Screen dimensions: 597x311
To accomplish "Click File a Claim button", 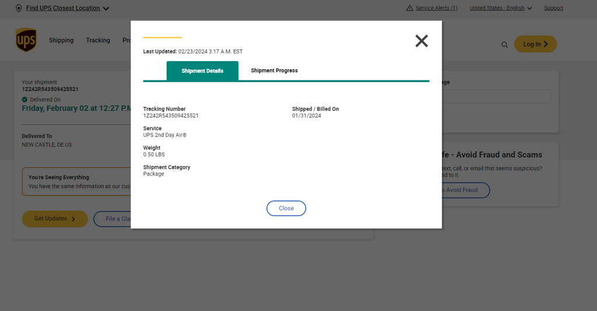I will 113,219.
